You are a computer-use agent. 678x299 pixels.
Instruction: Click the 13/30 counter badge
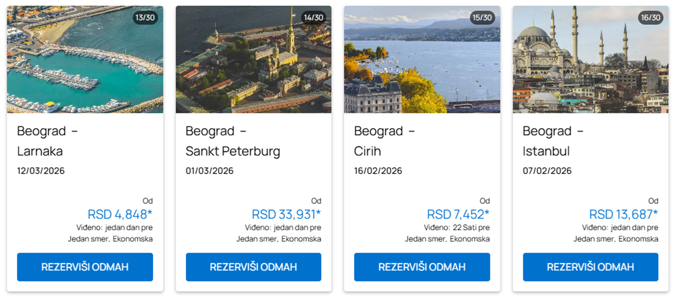coord(144,18)
